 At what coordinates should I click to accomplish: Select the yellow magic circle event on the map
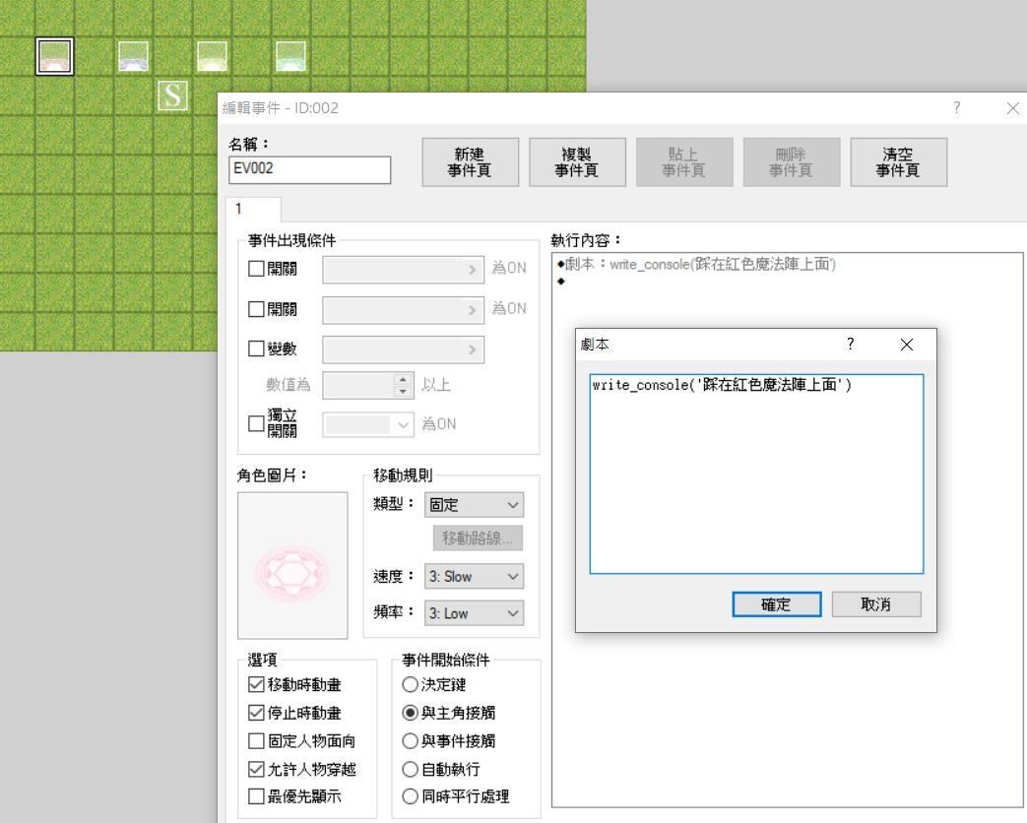212,56
